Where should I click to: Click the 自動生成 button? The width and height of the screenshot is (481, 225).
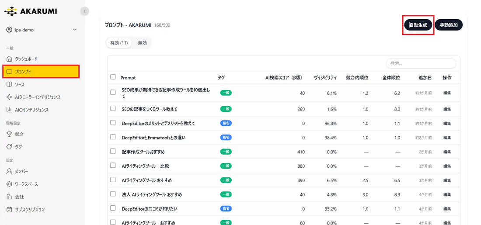(418, 25)
